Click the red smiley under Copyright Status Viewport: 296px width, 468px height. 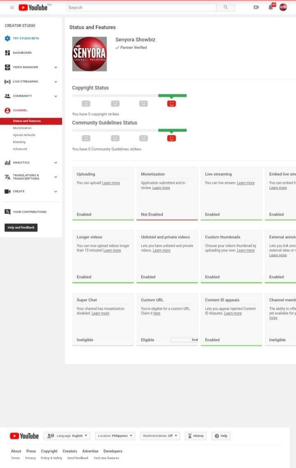click(171, 104)
